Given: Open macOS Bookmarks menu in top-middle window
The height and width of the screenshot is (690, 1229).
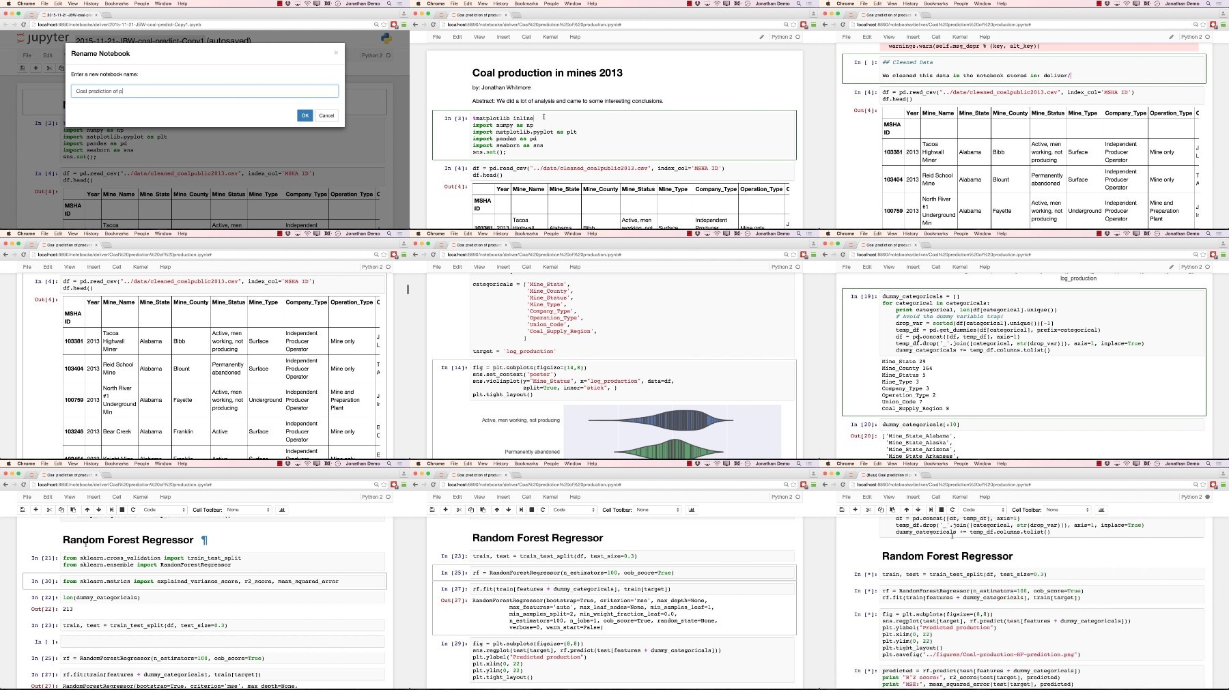Looking at the screenshot, I should coord(526,3).
